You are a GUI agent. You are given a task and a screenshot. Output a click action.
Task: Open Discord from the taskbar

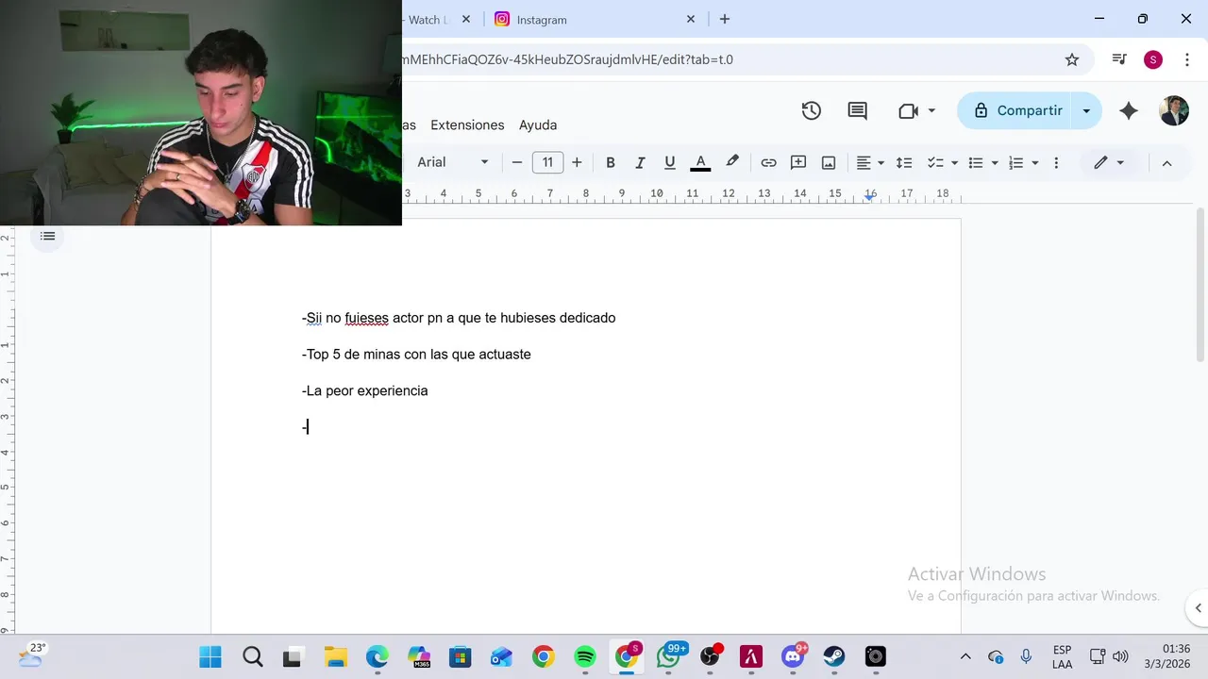pyautogui.click(x=793, y=656)
